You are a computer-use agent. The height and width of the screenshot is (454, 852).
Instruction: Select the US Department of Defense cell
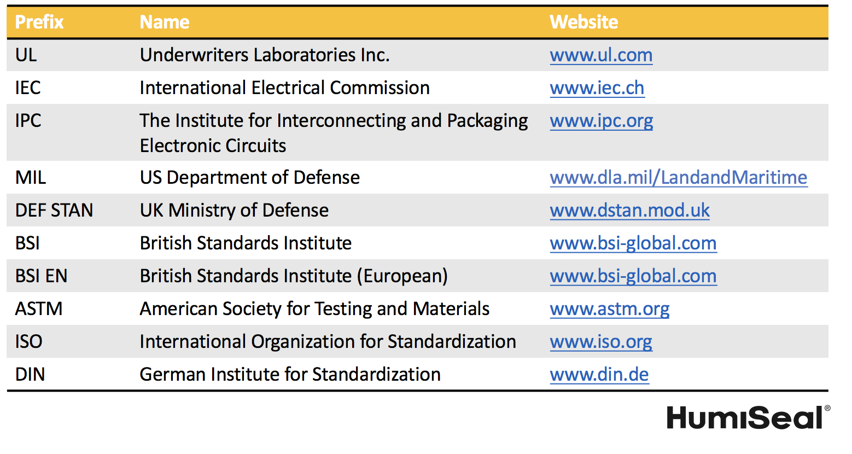[x=250, y=178]
